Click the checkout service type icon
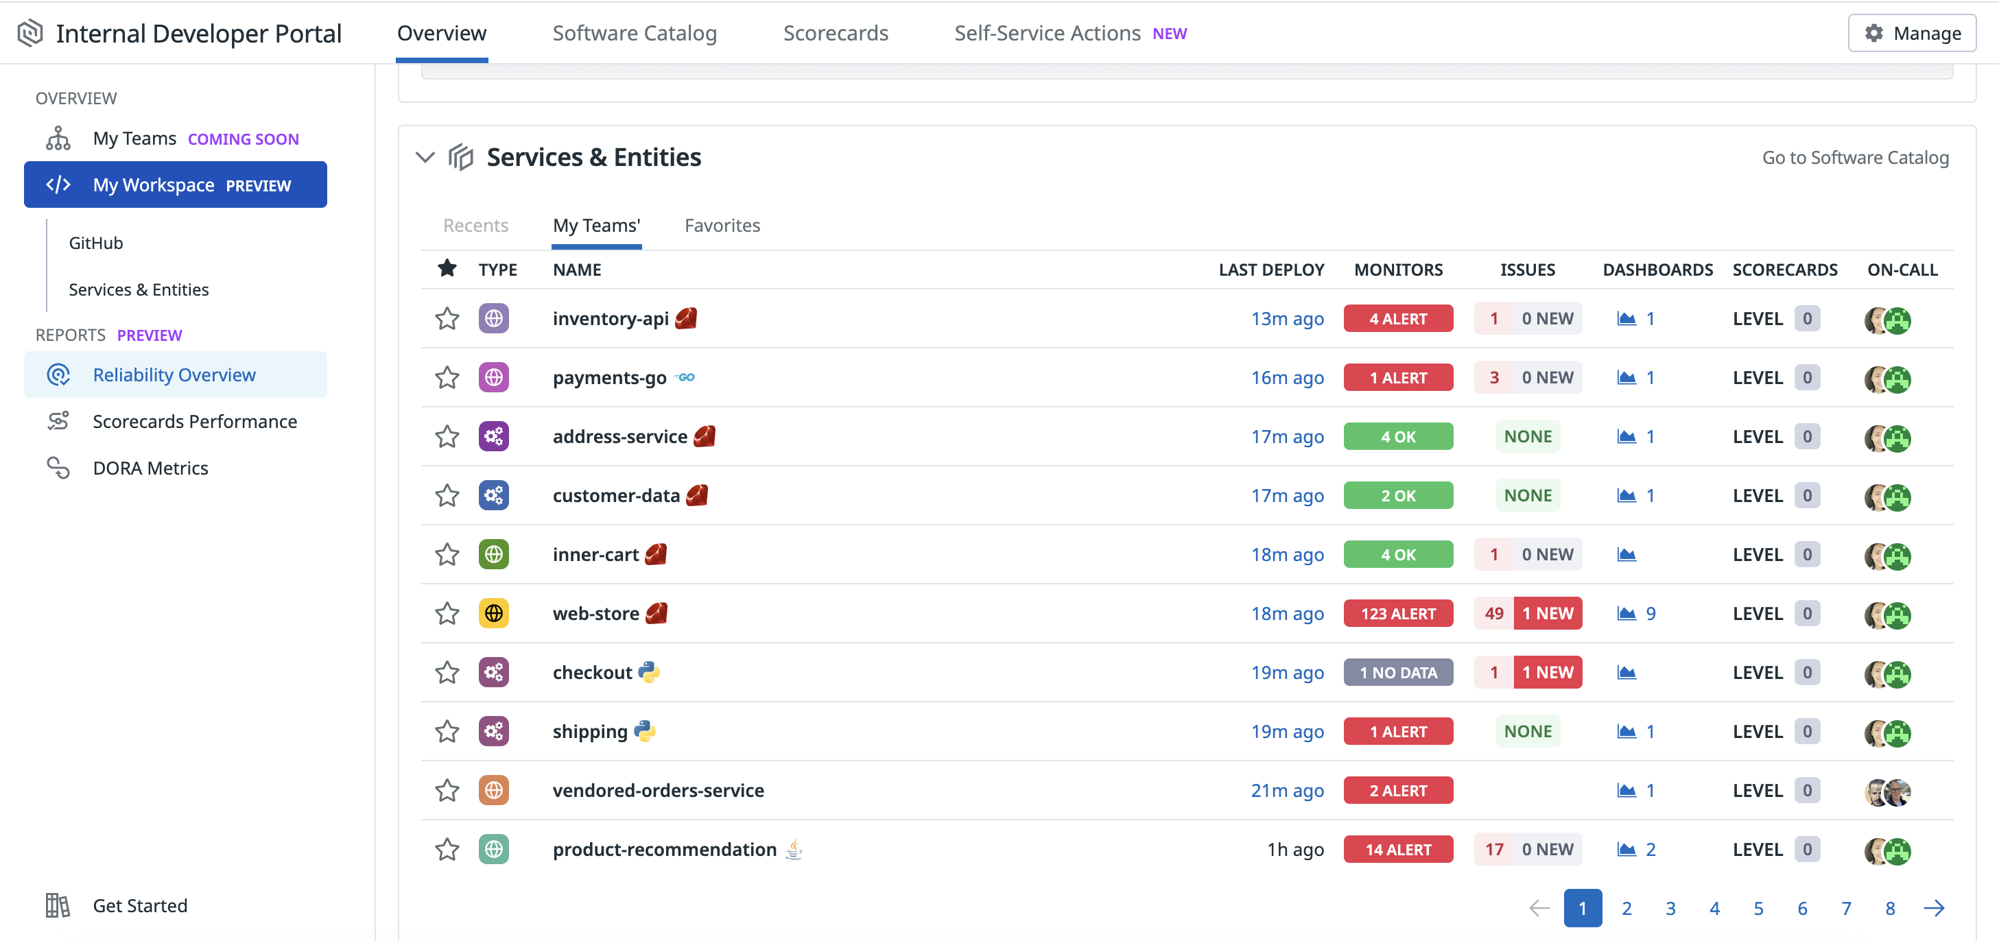The width and height of the screenshot is (1999, 941). point(493,673)
